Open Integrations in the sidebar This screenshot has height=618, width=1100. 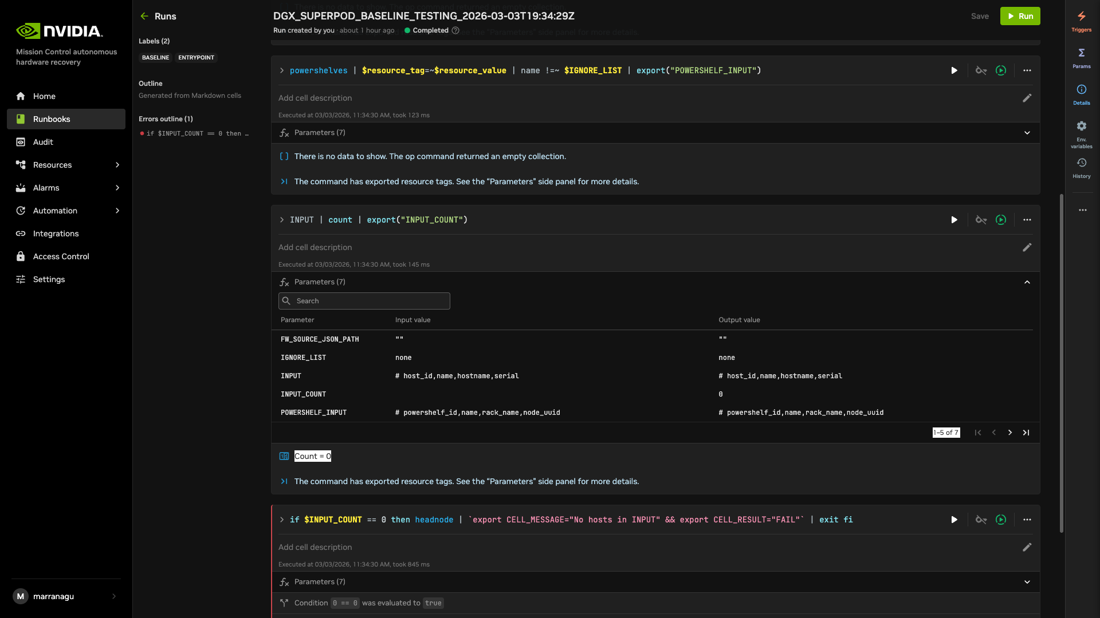[x=66, y=233]
